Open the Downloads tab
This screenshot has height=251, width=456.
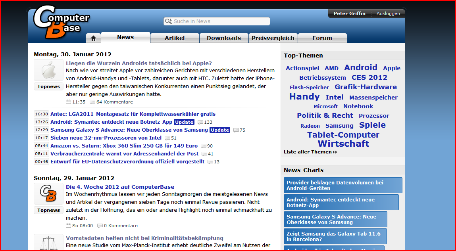[224, 38]
